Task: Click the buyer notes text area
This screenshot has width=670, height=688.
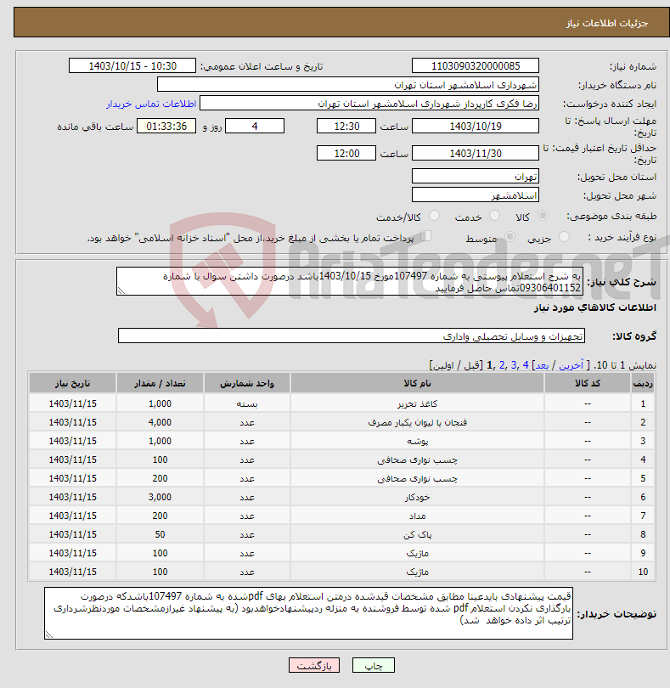Action: tap(308, 613)
